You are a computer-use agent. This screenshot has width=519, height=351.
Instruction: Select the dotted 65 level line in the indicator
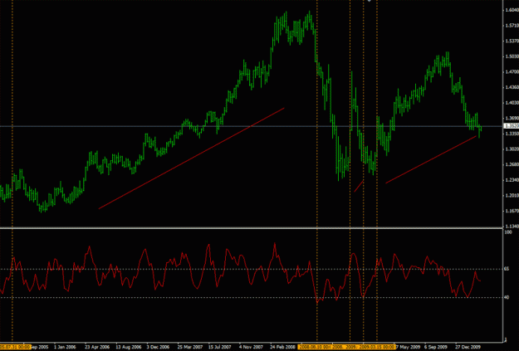click(x=252, y=269)
